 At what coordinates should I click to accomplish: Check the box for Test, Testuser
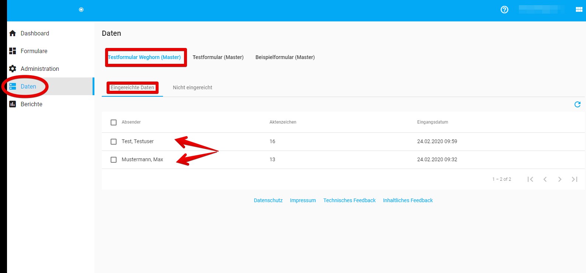[114, 142]
